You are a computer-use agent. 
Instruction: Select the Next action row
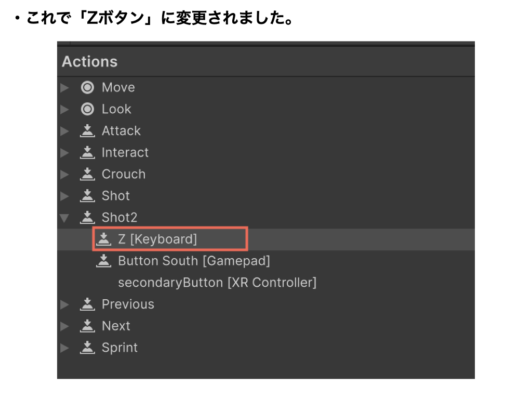coord(116,326)
